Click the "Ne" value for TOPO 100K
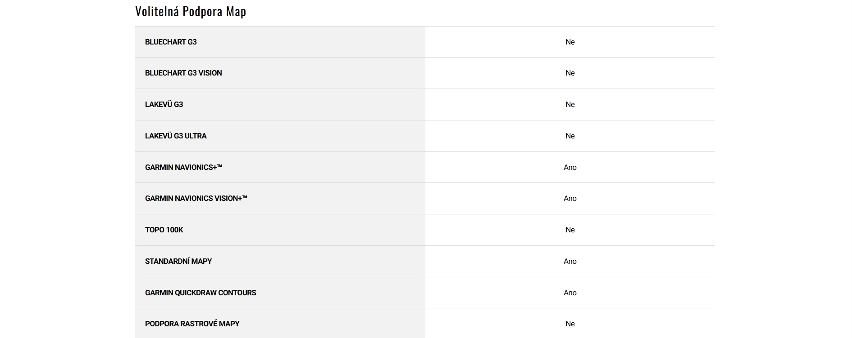Image resolution: width=852 pixels, height=338 pixels. 570,230
